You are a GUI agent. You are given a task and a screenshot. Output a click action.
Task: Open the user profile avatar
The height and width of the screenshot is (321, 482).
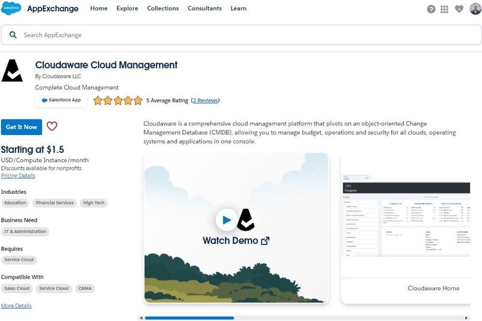[x=475, y=8]
